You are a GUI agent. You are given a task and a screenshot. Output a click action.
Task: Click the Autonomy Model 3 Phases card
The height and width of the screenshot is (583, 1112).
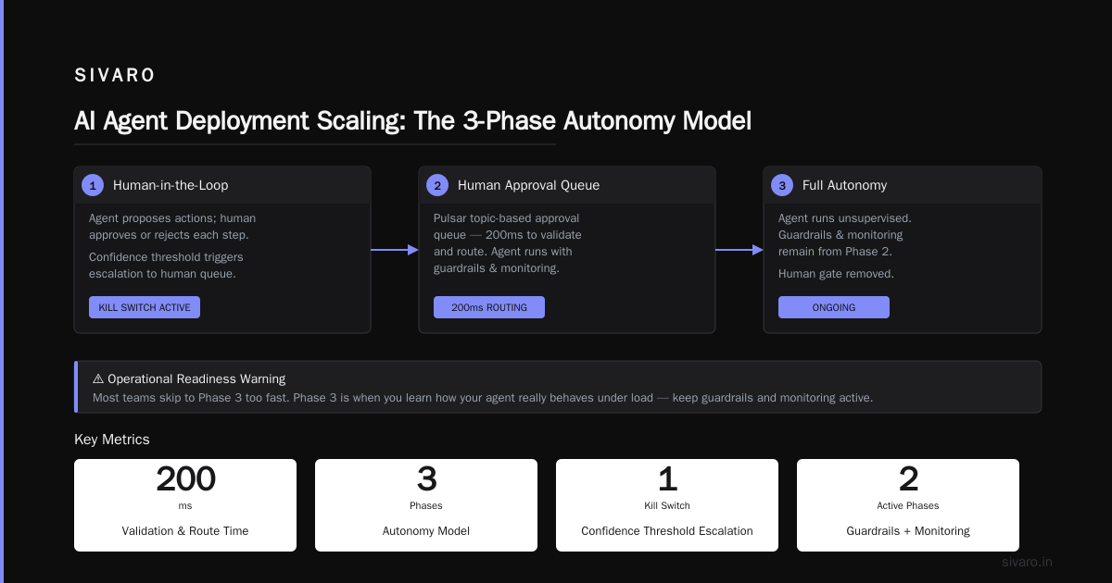(426, 505)
